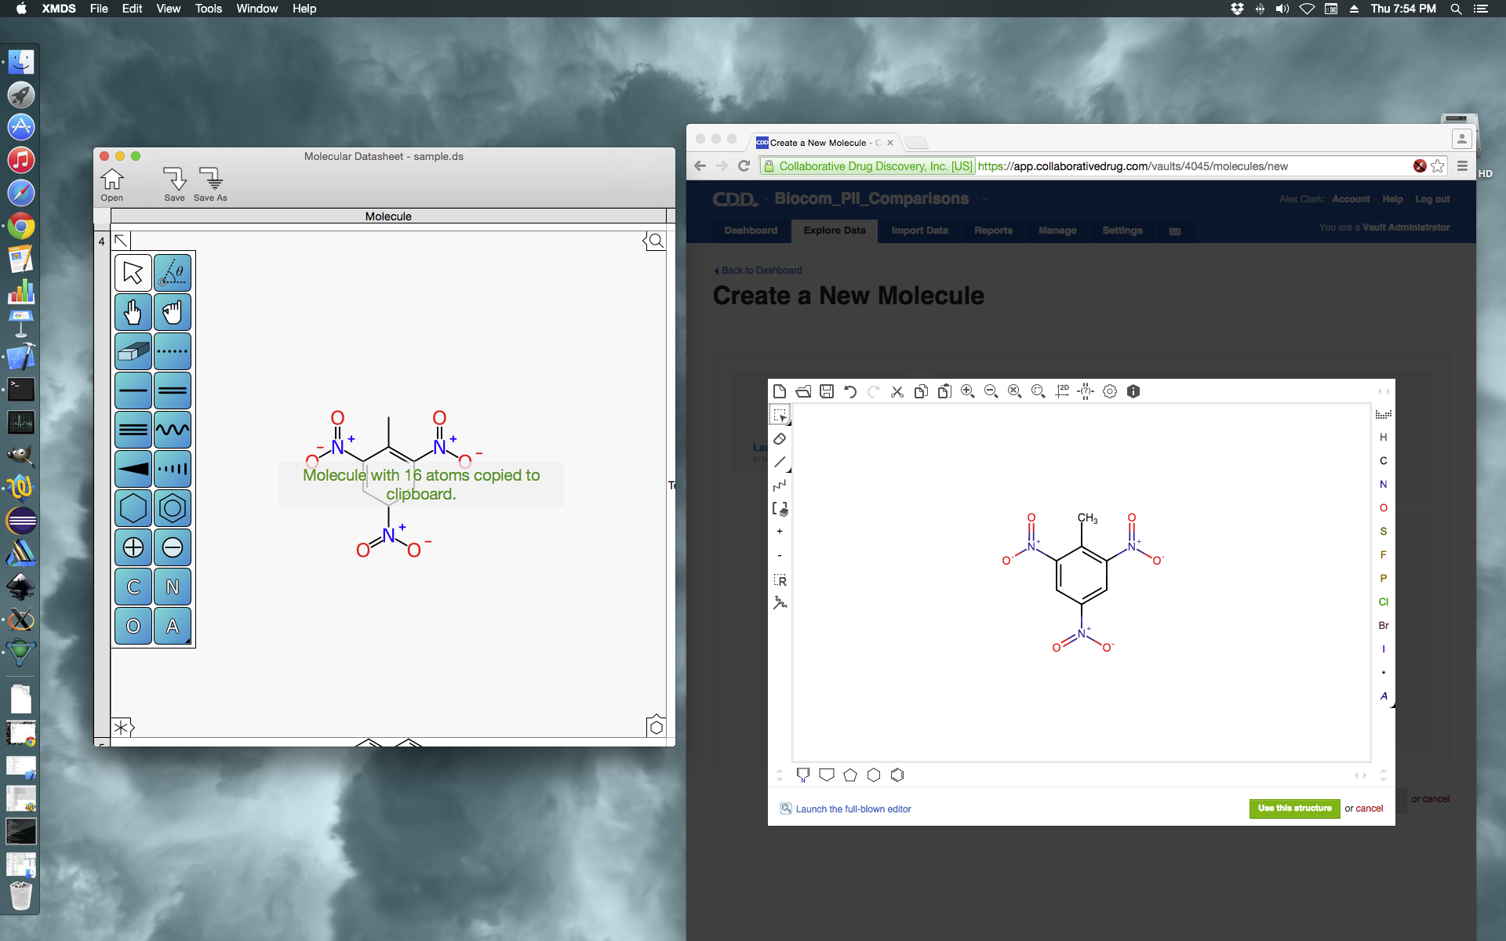Switch to the Import Data tab
Screen dimensions: 1506x941
coord(919,231)
